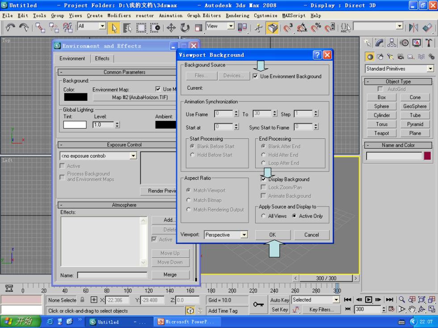Open the Modify panel tab icon
Viewport: 438px width, 328px height.
(379, 43)
